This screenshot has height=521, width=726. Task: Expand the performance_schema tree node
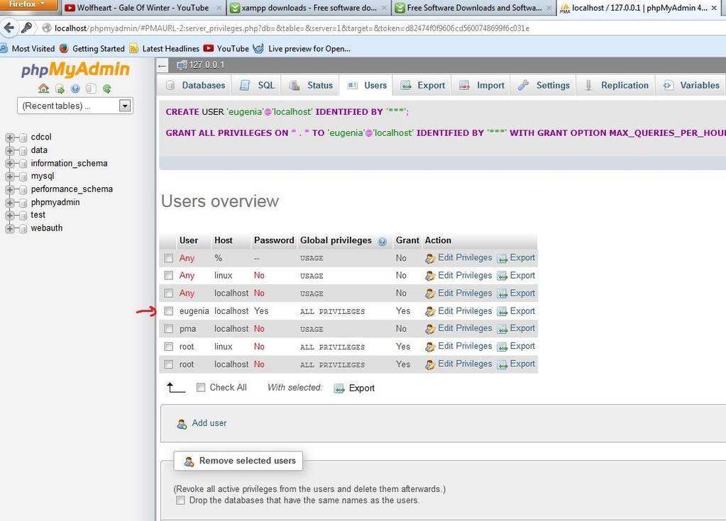tap(10, 189)
